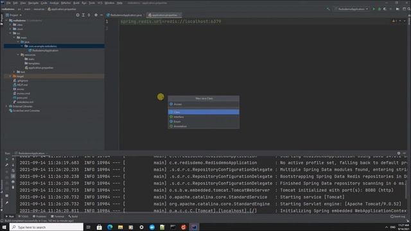The image size is (411, 231).
Task: Switch to RedisdemoApplication.java editor tab
Action: click(126, 15)
